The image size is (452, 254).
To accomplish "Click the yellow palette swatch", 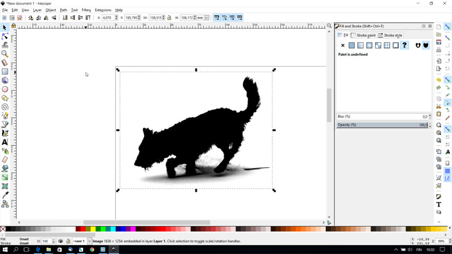I will 93,229.
